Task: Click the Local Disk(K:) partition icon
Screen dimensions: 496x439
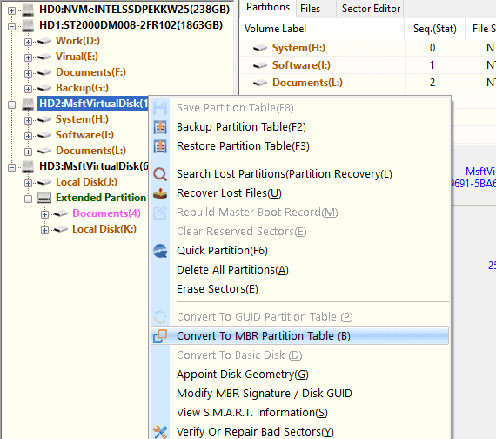Action: [x=60, y=230]
